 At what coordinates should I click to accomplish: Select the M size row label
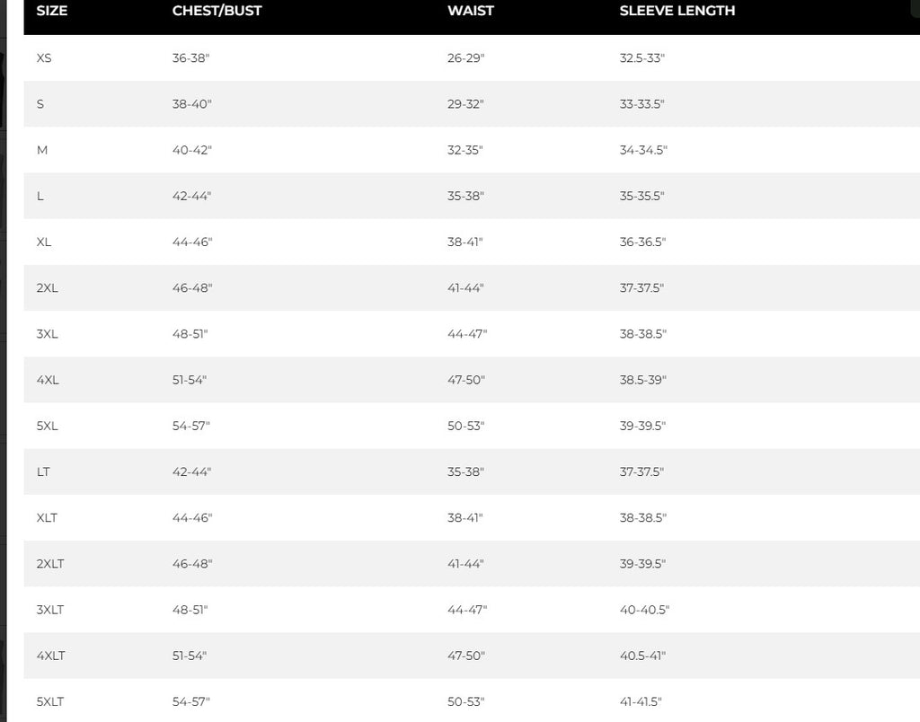(x=41, y=150)
